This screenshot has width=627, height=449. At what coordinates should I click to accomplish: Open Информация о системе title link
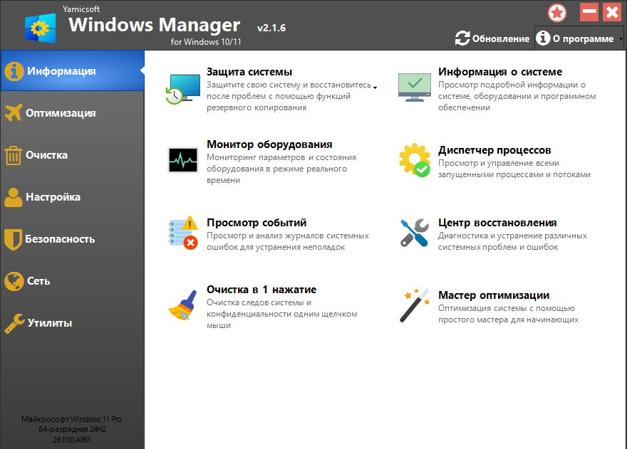click(x=500, y=72)
